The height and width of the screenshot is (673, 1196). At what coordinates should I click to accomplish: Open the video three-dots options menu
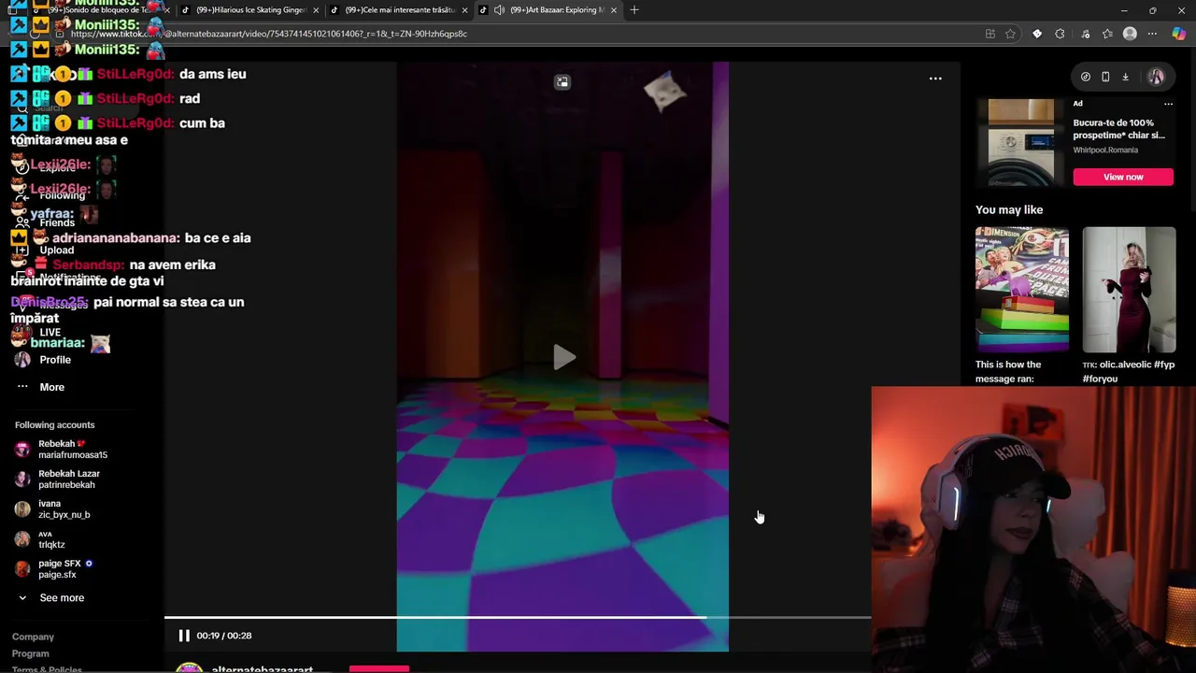click(x=935, y=79)
